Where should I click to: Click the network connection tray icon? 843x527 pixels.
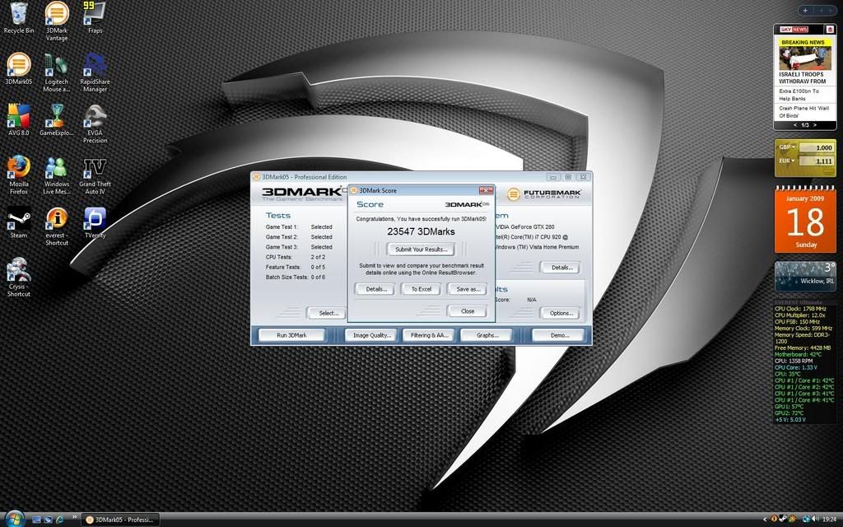(806, 519)
